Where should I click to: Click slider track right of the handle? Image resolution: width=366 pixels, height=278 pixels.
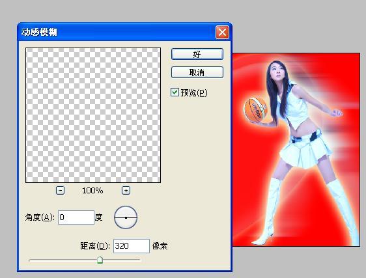[x=121, y=259]
